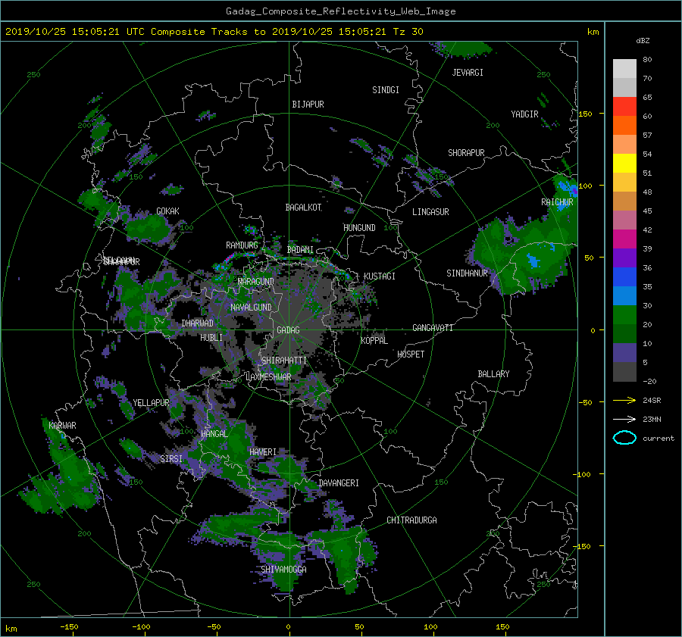This screenshot has height=637, width=682.
Task: Click the RAMDURG city label
Action: click(x=242, y=245)
